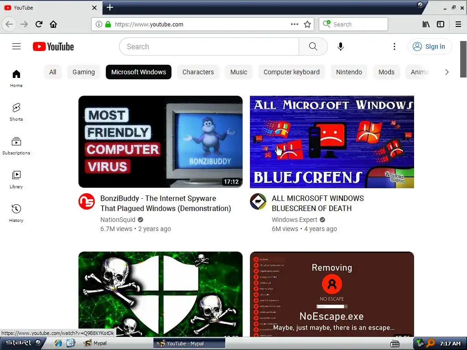Select the Music filter chip
Viewport: 467px width, 350px height.
pos(239,72)
